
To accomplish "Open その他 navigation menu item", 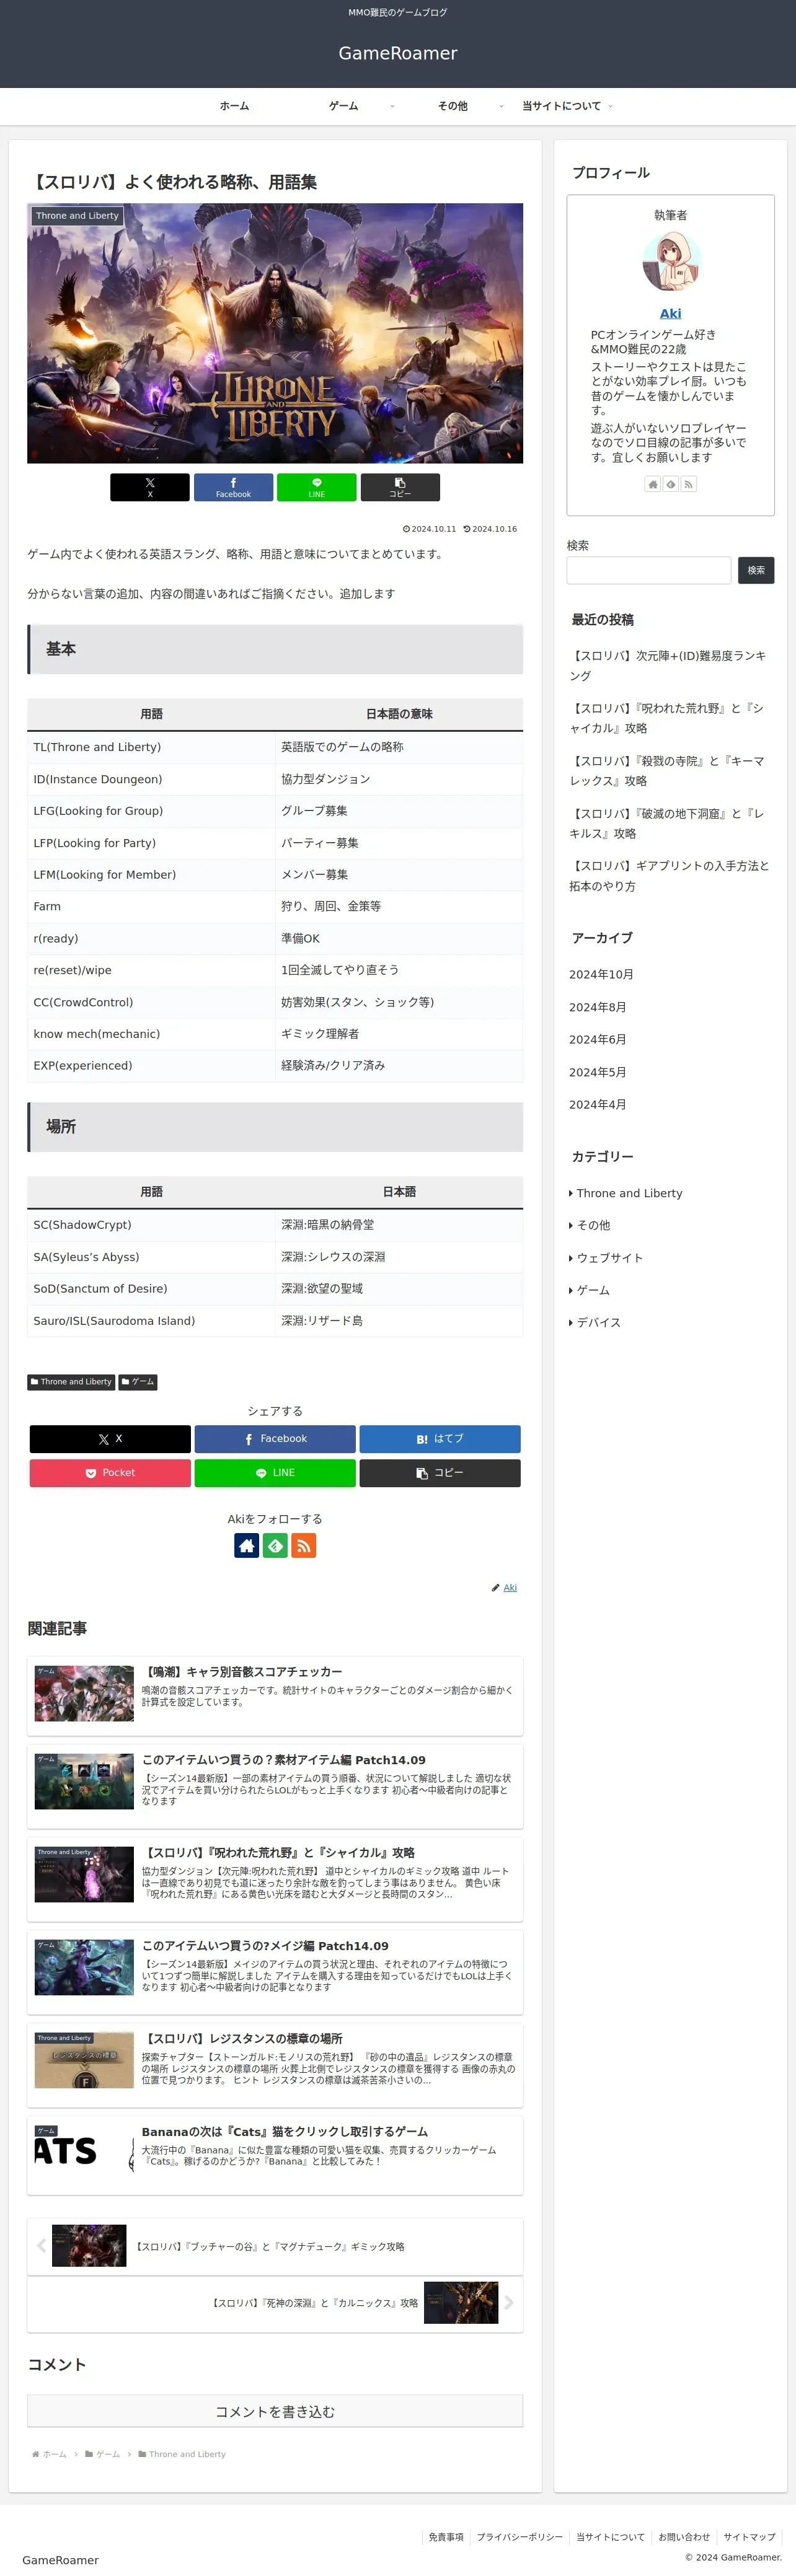I will pyautogui.click(x=452, y=106).
